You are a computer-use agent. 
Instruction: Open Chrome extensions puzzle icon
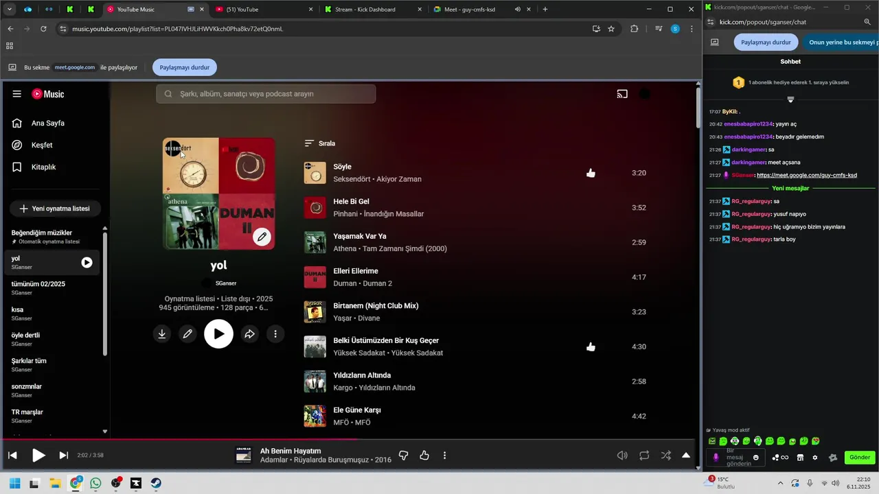[x=634, y=29]
